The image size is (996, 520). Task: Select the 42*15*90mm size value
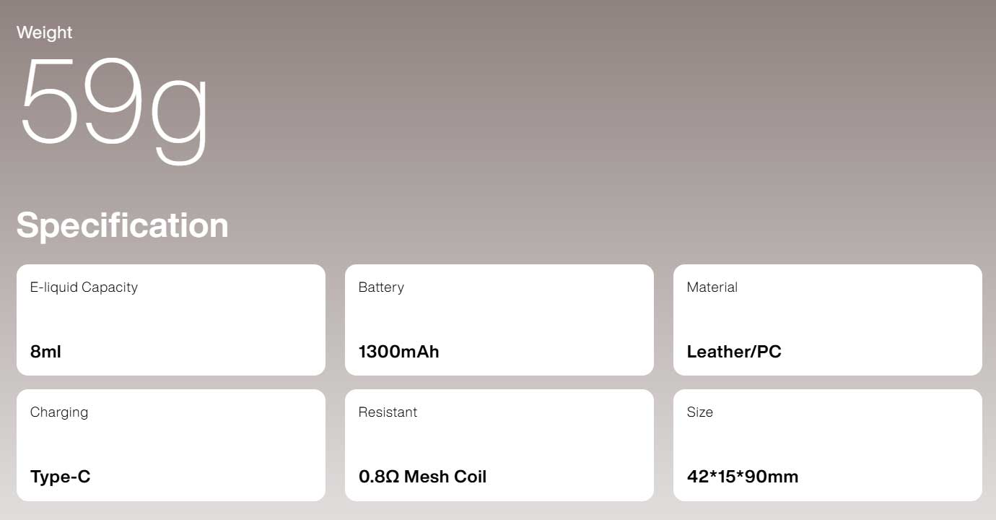pos(743,477)
